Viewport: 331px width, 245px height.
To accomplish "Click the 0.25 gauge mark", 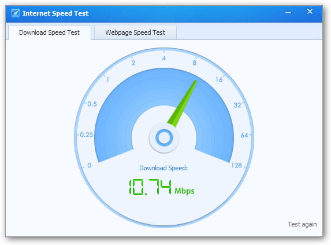I will pyautogui.click(x=86, y=134).
